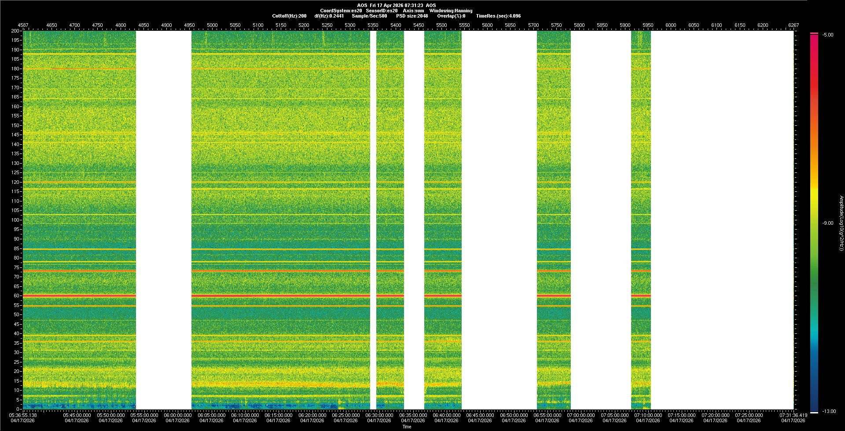
Task: Click the 200 Hz frequency axis label
Action: (15, 31)
